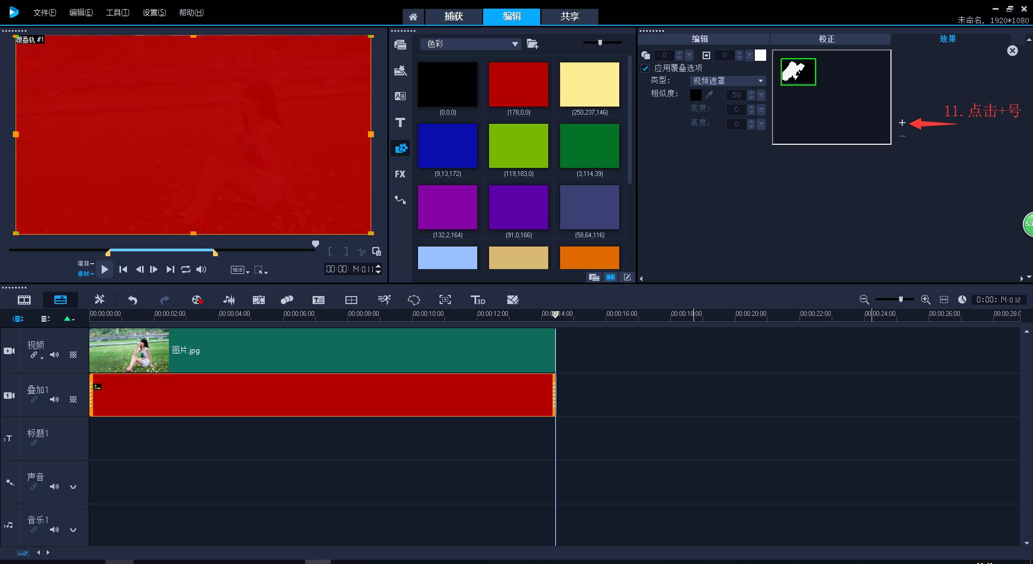Switch to storyboard view icon

[x=24, y=300]
